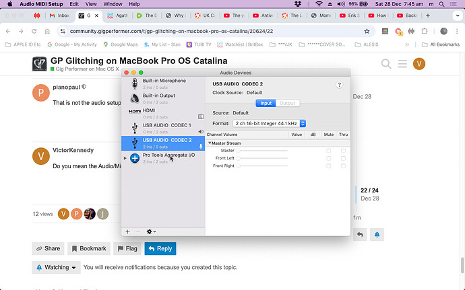Open a new browser tab
This screenshot has width=465, height=290.
point(428,15)
